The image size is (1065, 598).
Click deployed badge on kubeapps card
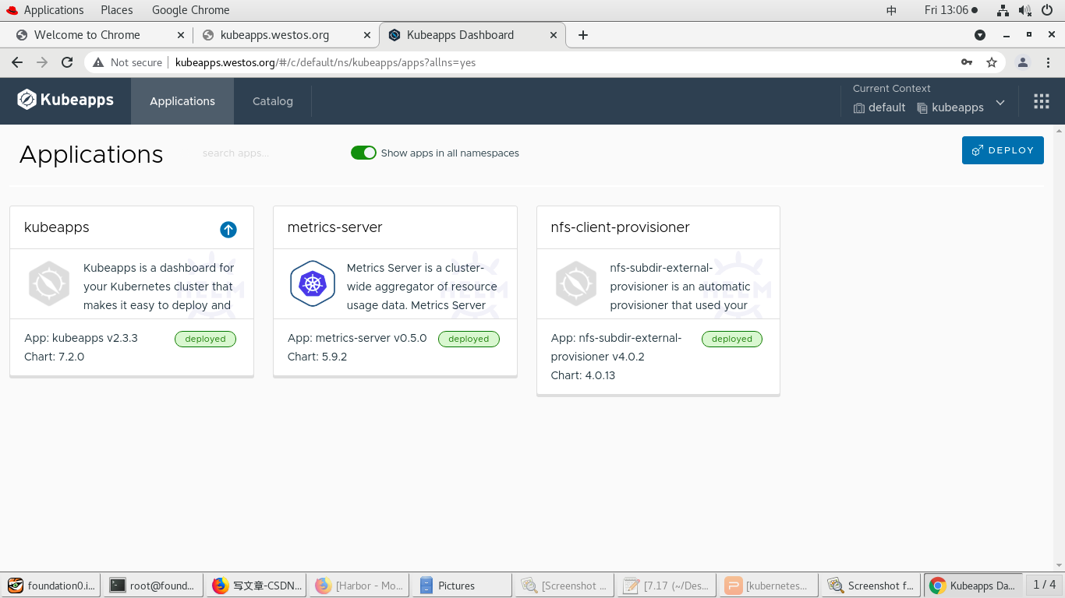pyautogui.click(x=205, y=339)
